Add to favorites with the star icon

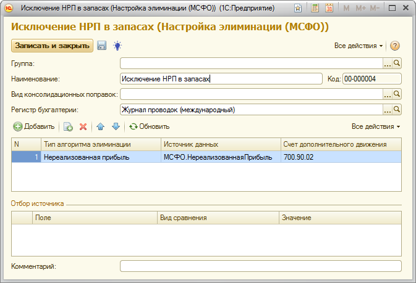(x=299, y=8)
